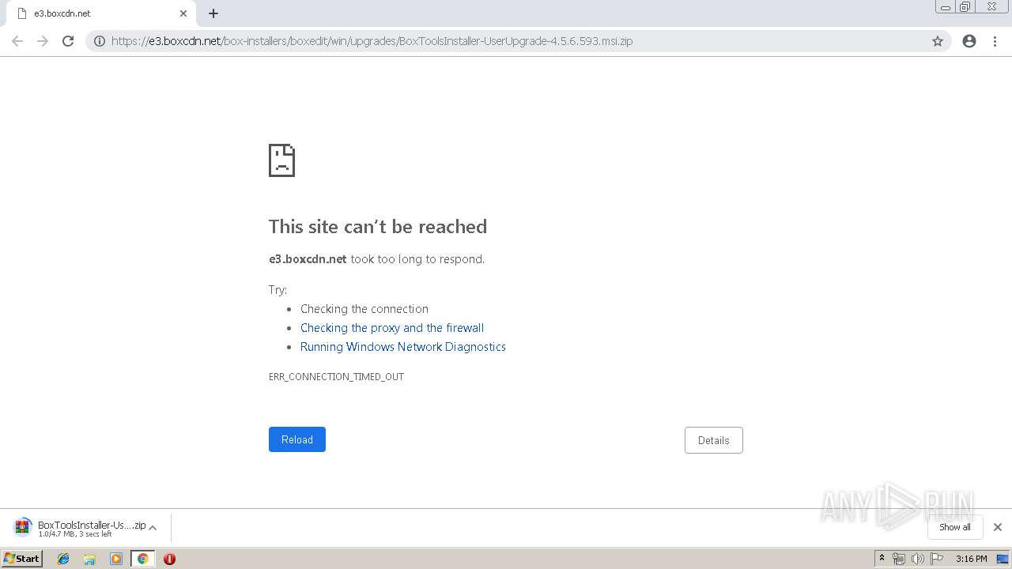Click ERR_CONNECTION_TIMED_OUT error code text
1012x569 pixels.
click(336, 377)
